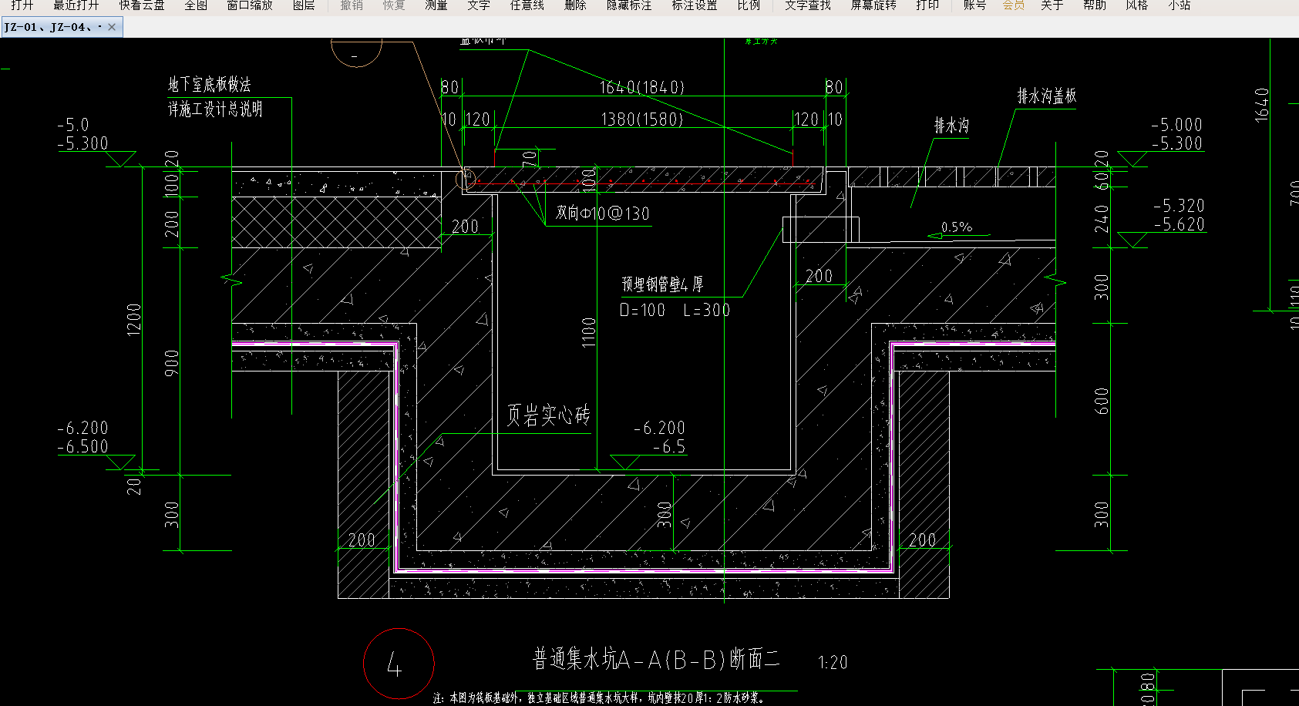Click the 排水沟盖板 label

point(1047,96)
